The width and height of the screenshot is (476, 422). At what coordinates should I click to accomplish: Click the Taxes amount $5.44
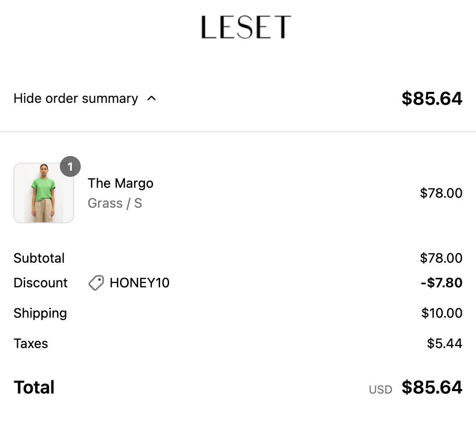[x=445, y=343]
